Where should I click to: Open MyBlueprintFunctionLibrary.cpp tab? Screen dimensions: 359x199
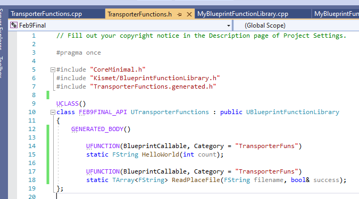243,14
